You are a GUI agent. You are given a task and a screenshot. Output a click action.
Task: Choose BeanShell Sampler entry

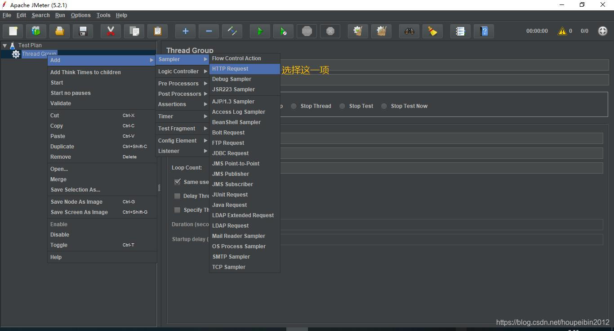(245, 122)
